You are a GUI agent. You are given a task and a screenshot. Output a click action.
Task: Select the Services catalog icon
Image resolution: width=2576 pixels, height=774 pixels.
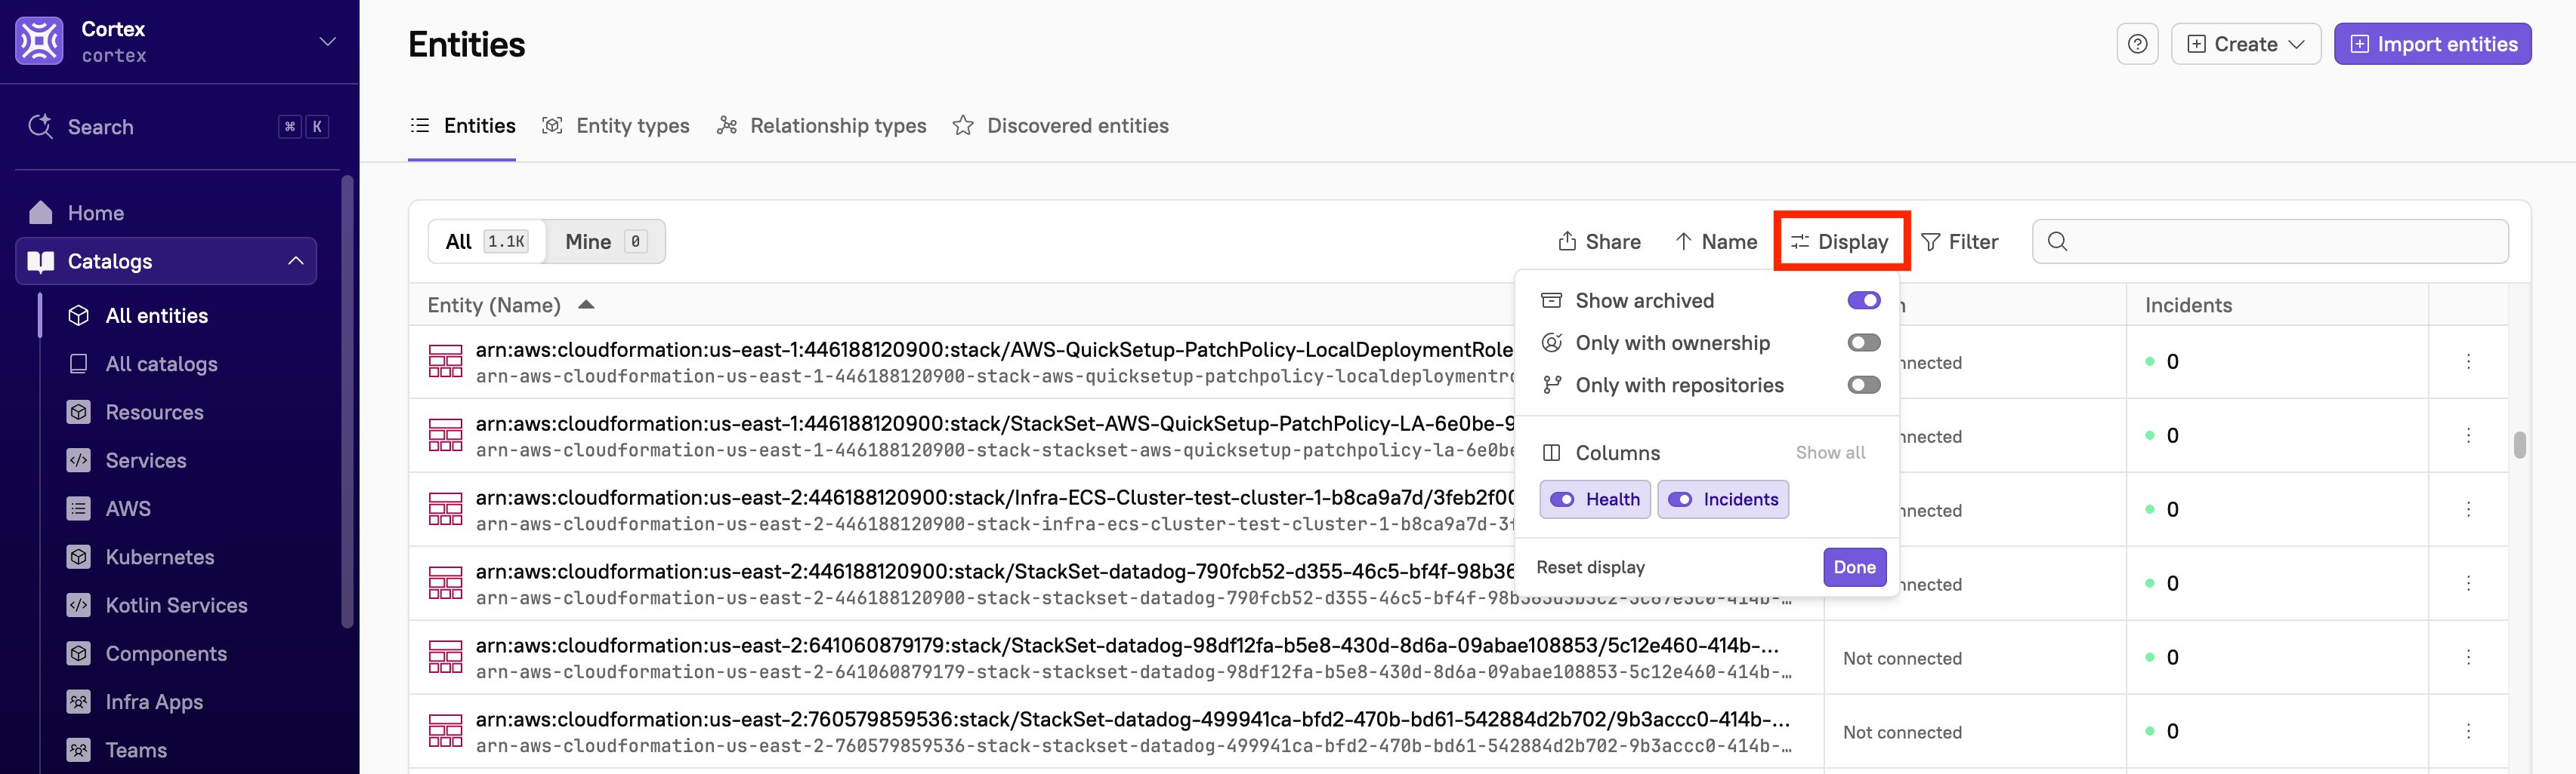[79, 460]
